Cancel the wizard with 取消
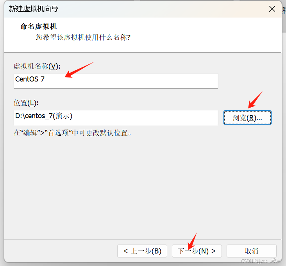Screen dimensions: 286x266 coord(251,251)
